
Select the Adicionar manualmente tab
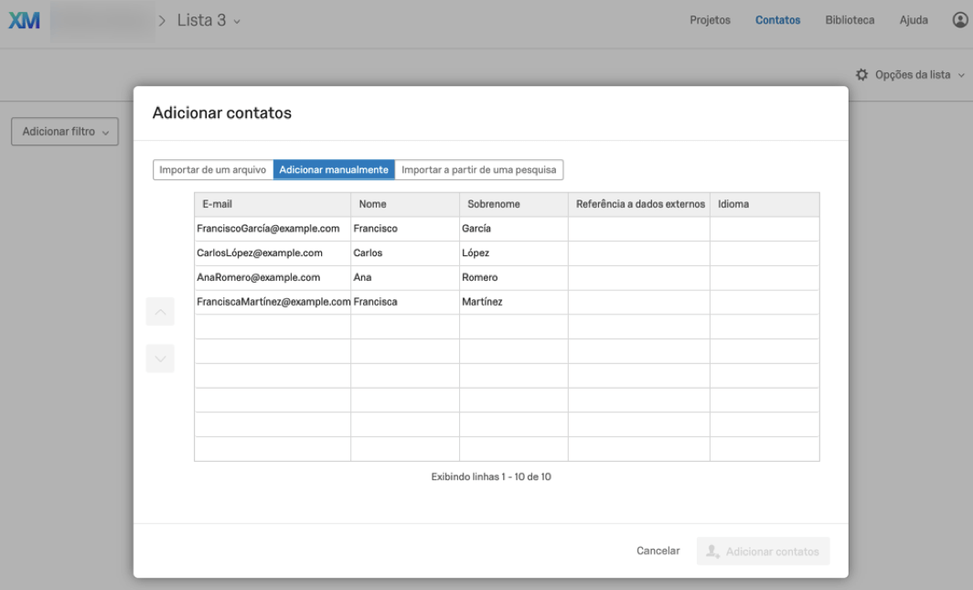tap(334, 170)
